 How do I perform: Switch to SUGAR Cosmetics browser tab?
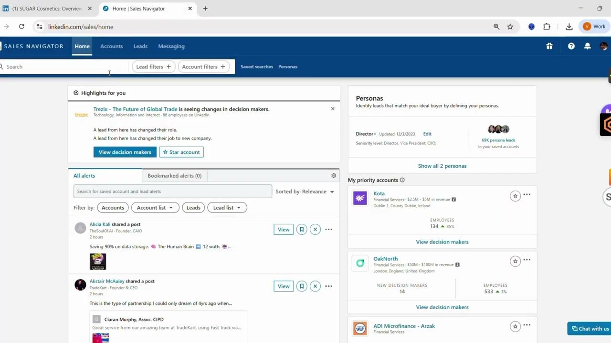(47, 9)
